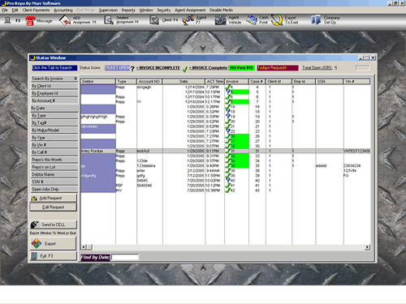Click inside the Find by Date field
Image resolution: width=406 pixels, height=304 pixels.
125,257
